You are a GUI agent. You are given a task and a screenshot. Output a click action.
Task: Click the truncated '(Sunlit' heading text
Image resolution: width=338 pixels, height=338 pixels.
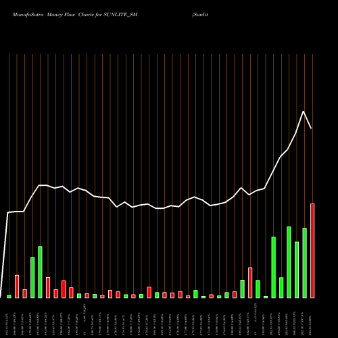[200, 15]
